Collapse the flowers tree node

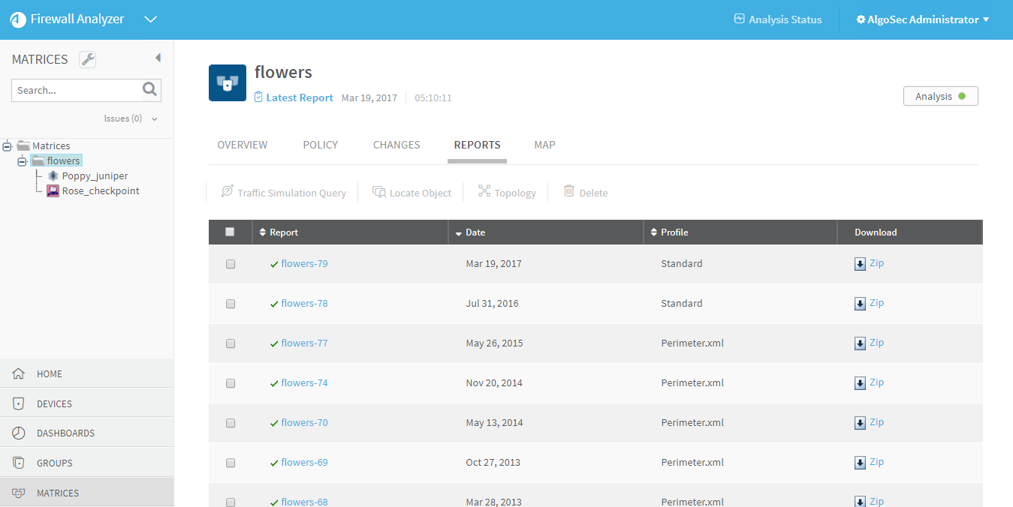coord(22,161)
